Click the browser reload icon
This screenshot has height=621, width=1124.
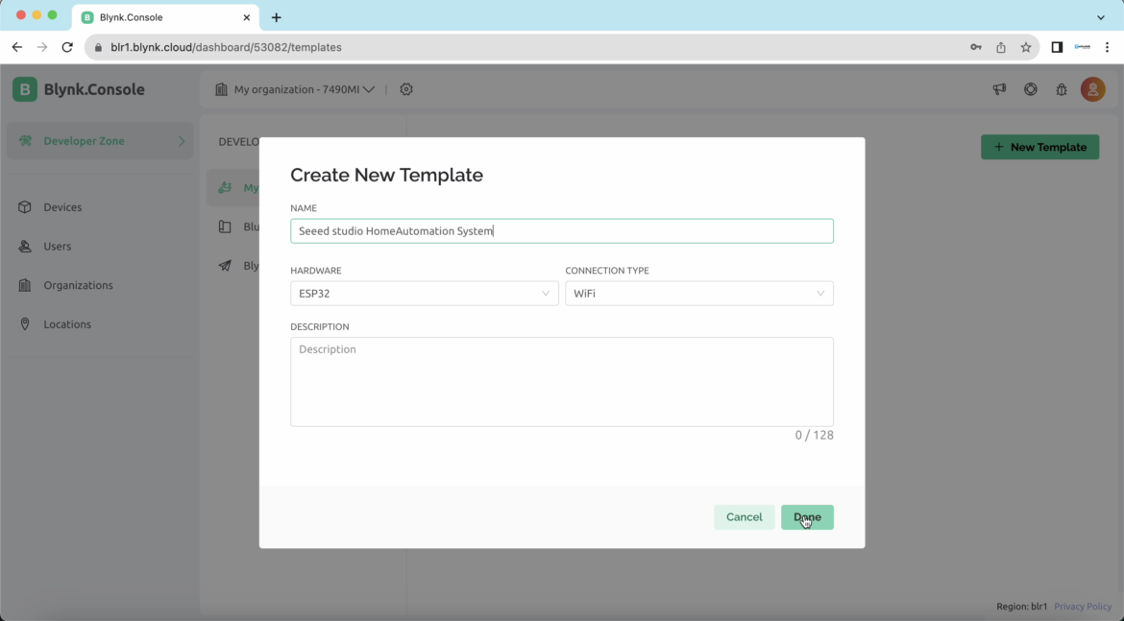click(67, 47)
